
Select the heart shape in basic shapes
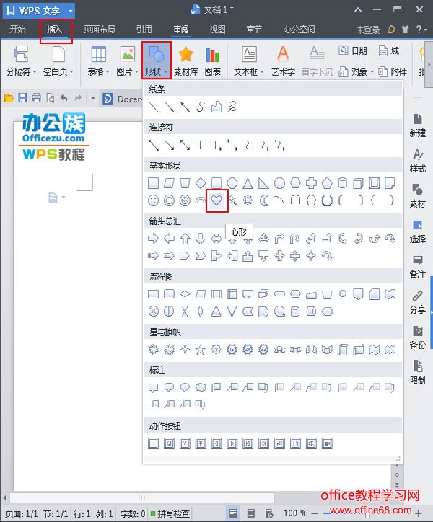tap(216, 200)
